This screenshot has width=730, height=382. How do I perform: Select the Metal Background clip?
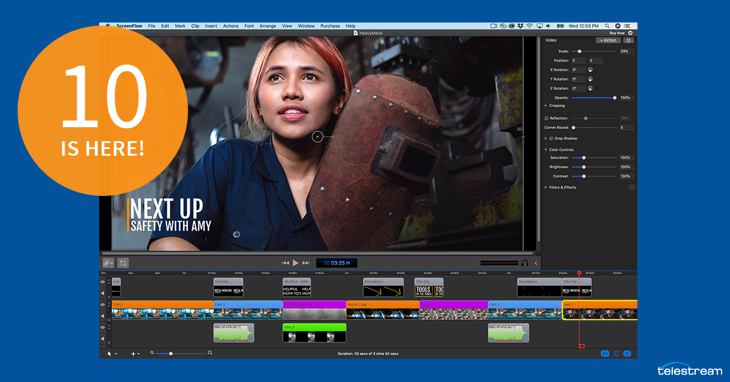point(315,310)
